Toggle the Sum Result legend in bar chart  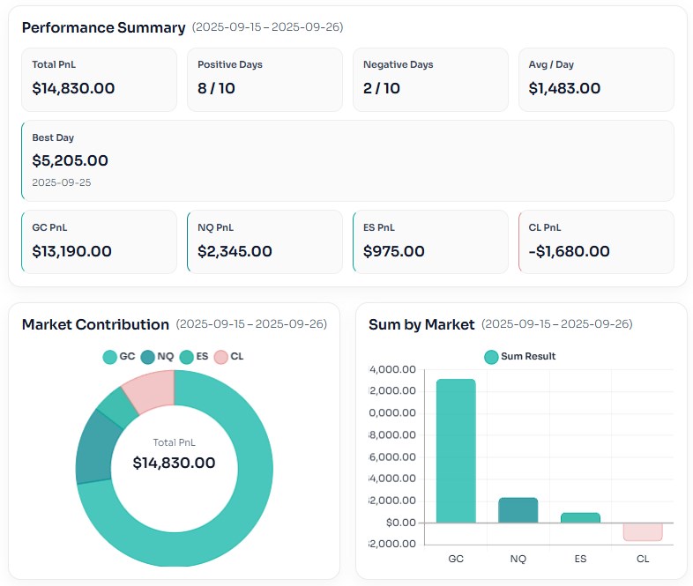[x=520, y=356]
